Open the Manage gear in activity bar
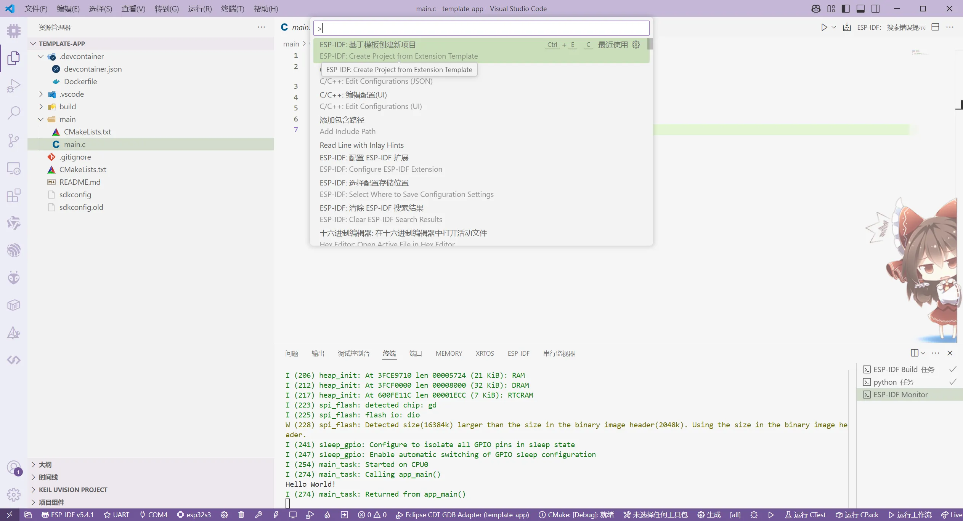The height and width of the screenshot is (521, 963). 14,495
